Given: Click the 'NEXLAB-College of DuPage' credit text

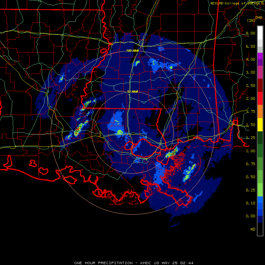Looking at the screenshot, I should pyautogui.click(x=236, y=3).
